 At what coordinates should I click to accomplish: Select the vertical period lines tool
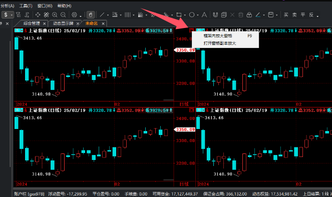[x=128, y=15]
